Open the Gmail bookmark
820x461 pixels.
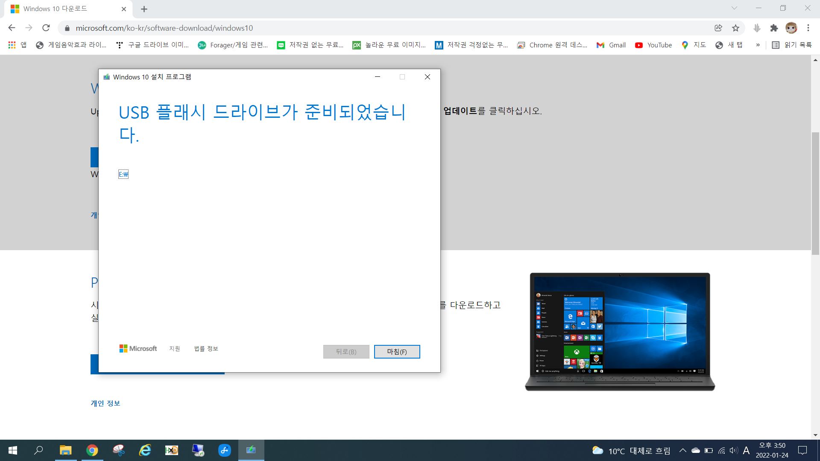(x=612, y=45)
